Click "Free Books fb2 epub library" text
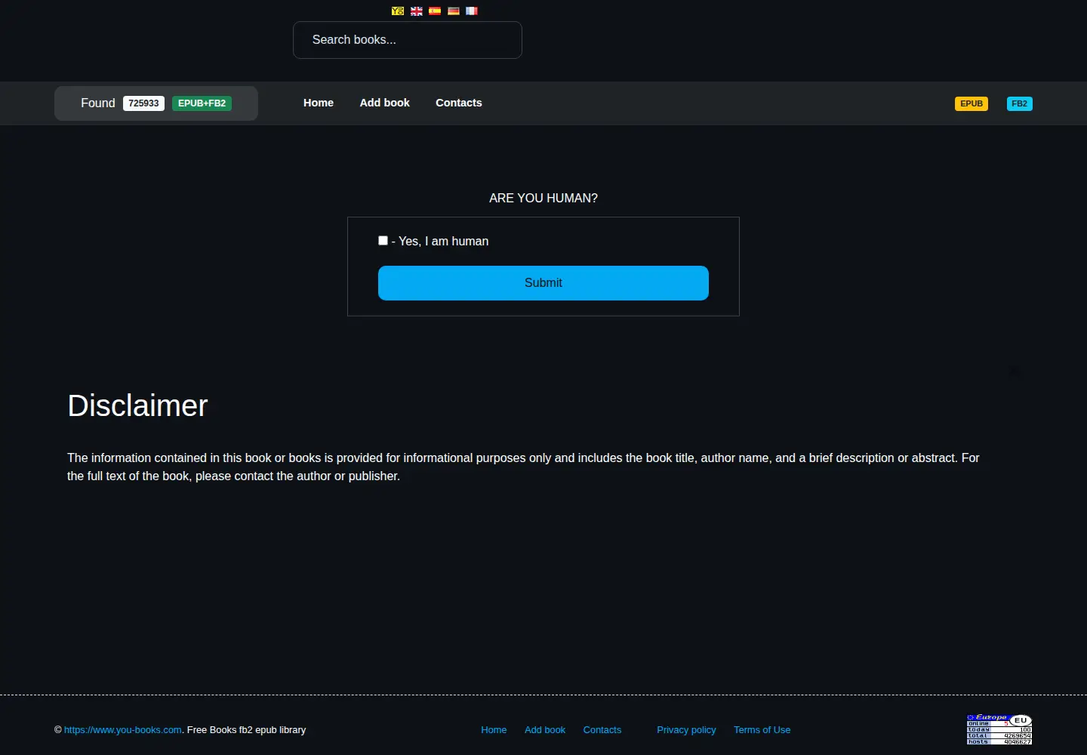This screenshot has height=755, width=1087. coord(246,730)
